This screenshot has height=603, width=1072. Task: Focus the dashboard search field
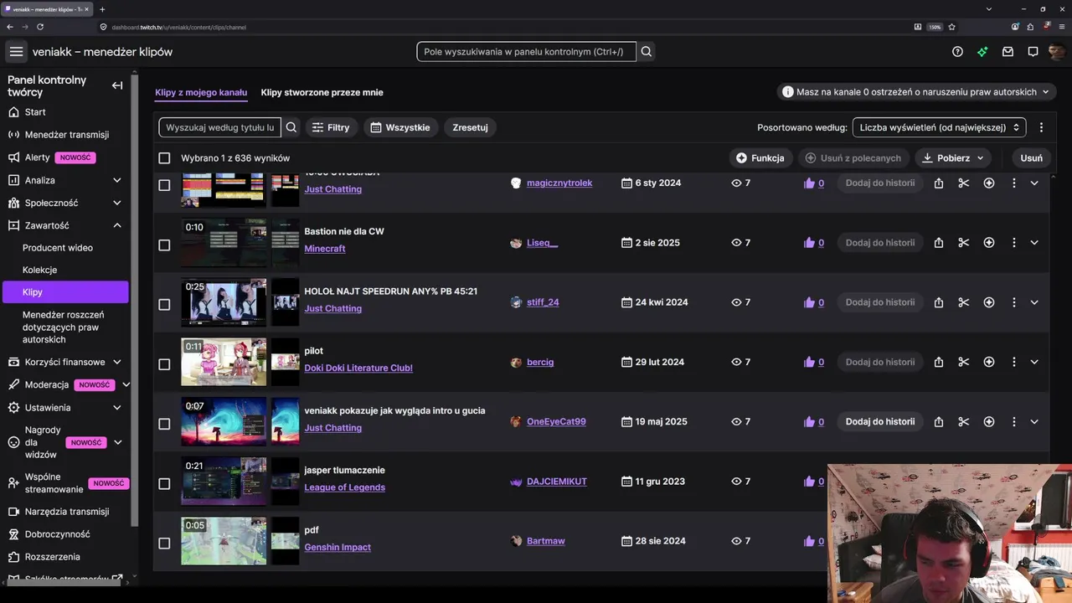(526, 52)
